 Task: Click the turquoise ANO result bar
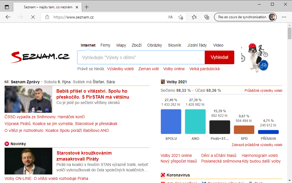195,122
